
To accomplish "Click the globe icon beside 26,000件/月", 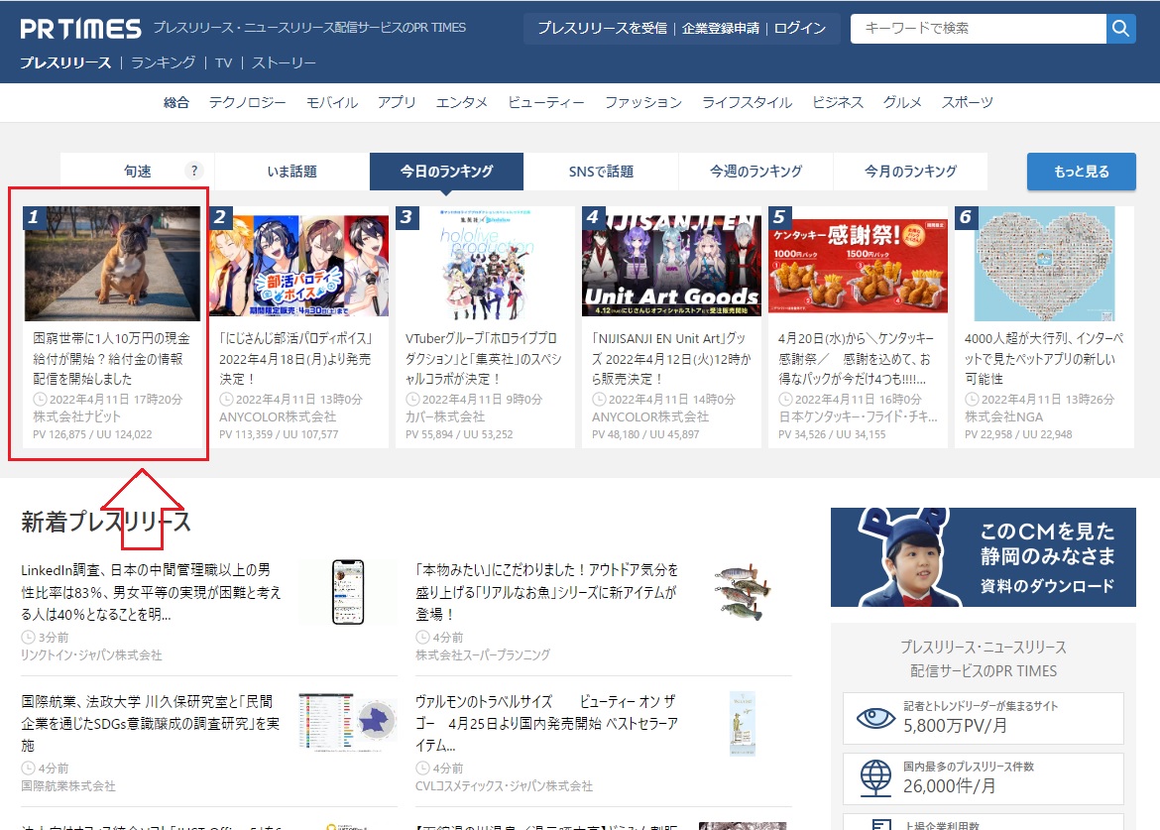I will [874, 776].
